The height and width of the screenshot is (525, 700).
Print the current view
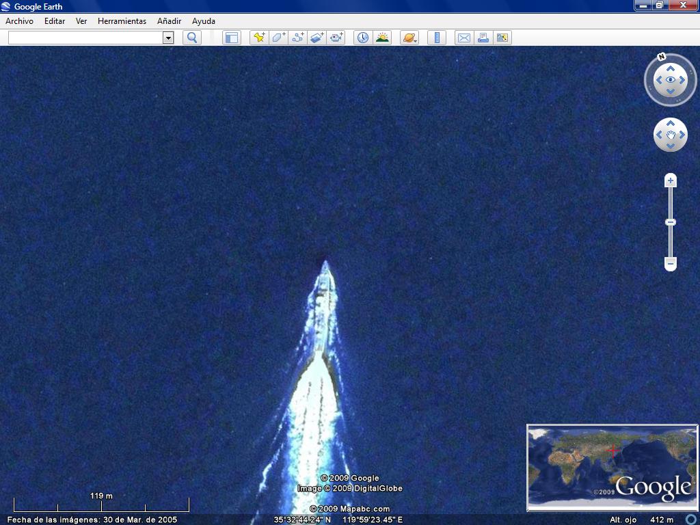pyautogui.click(x=483, y=38)
